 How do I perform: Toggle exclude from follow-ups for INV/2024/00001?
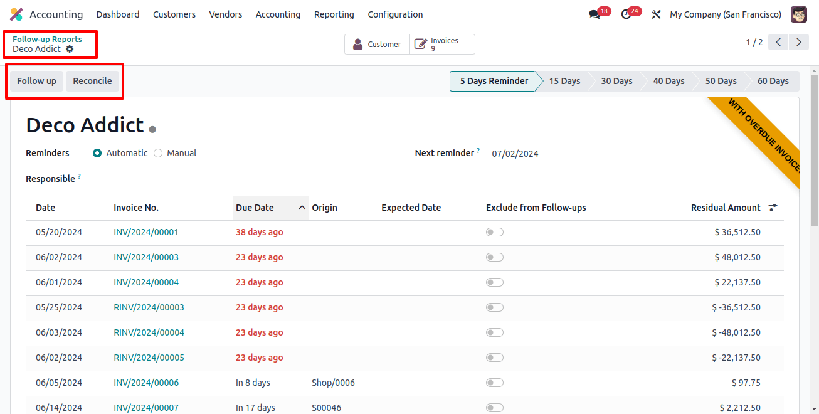[x=495, y=232]
